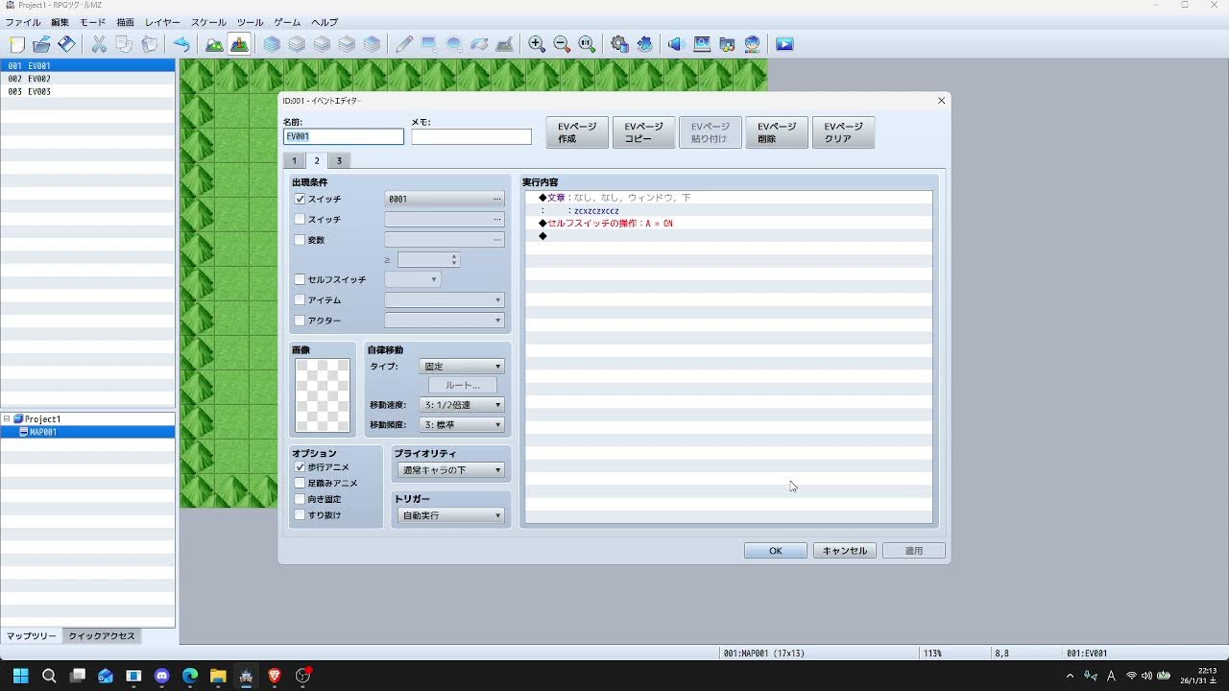Open the Plugin Manager puzzle icon

tap(644, 44)
